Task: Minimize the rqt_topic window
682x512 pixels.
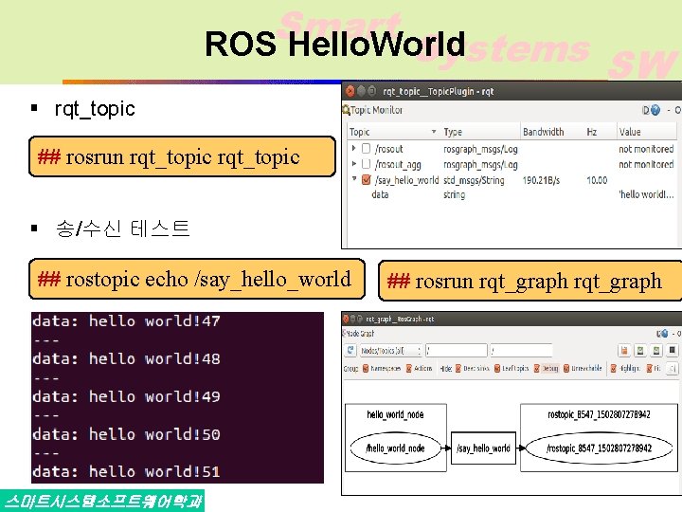Action: 361,91
